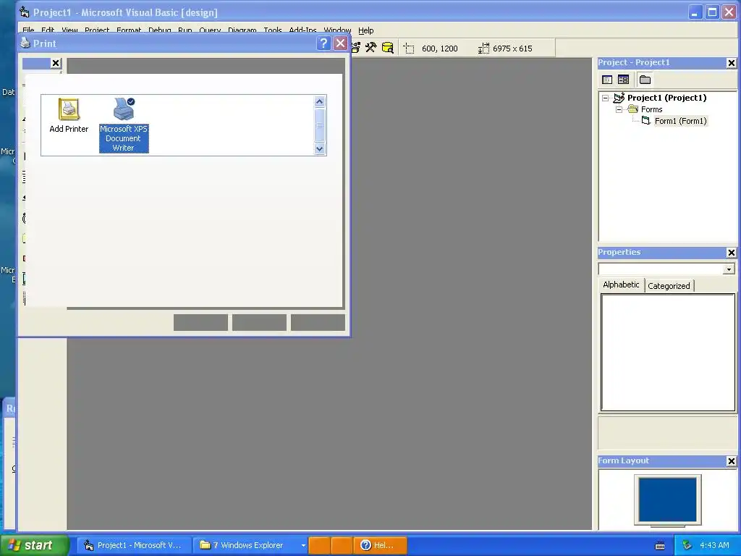
Task: Click the printer list scroll-down arrow
Action: pos(319,148)
